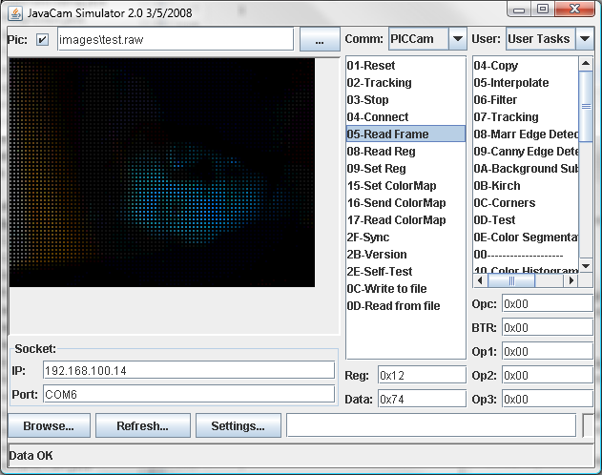Select 08-Marr Edge Detect task

tap(526, 134)
